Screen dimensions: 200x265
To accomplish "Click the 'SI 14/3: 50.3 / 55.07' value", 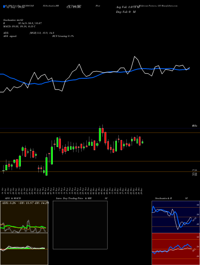I will (x=30, y=23).
